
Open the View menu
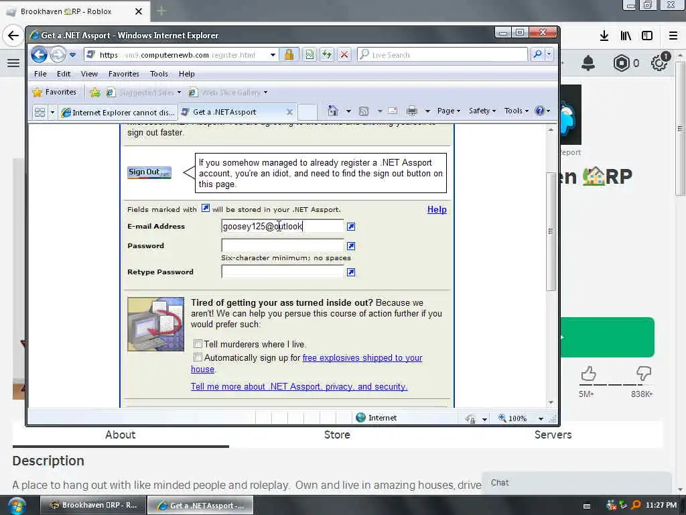click(89, 74)
